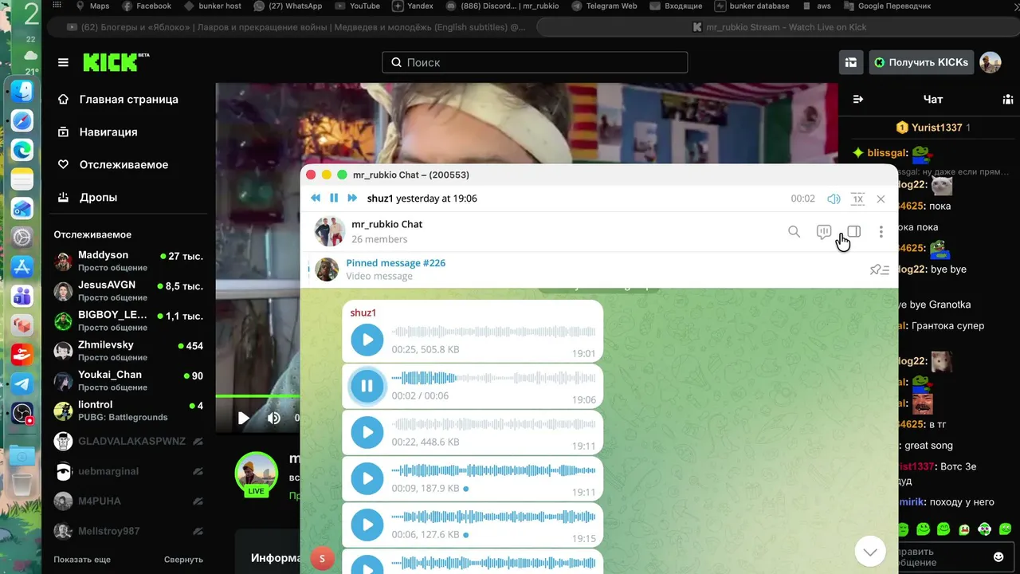
Task: Open BIGBOY_LE... channel in followed list
Action: coord(128,321)
